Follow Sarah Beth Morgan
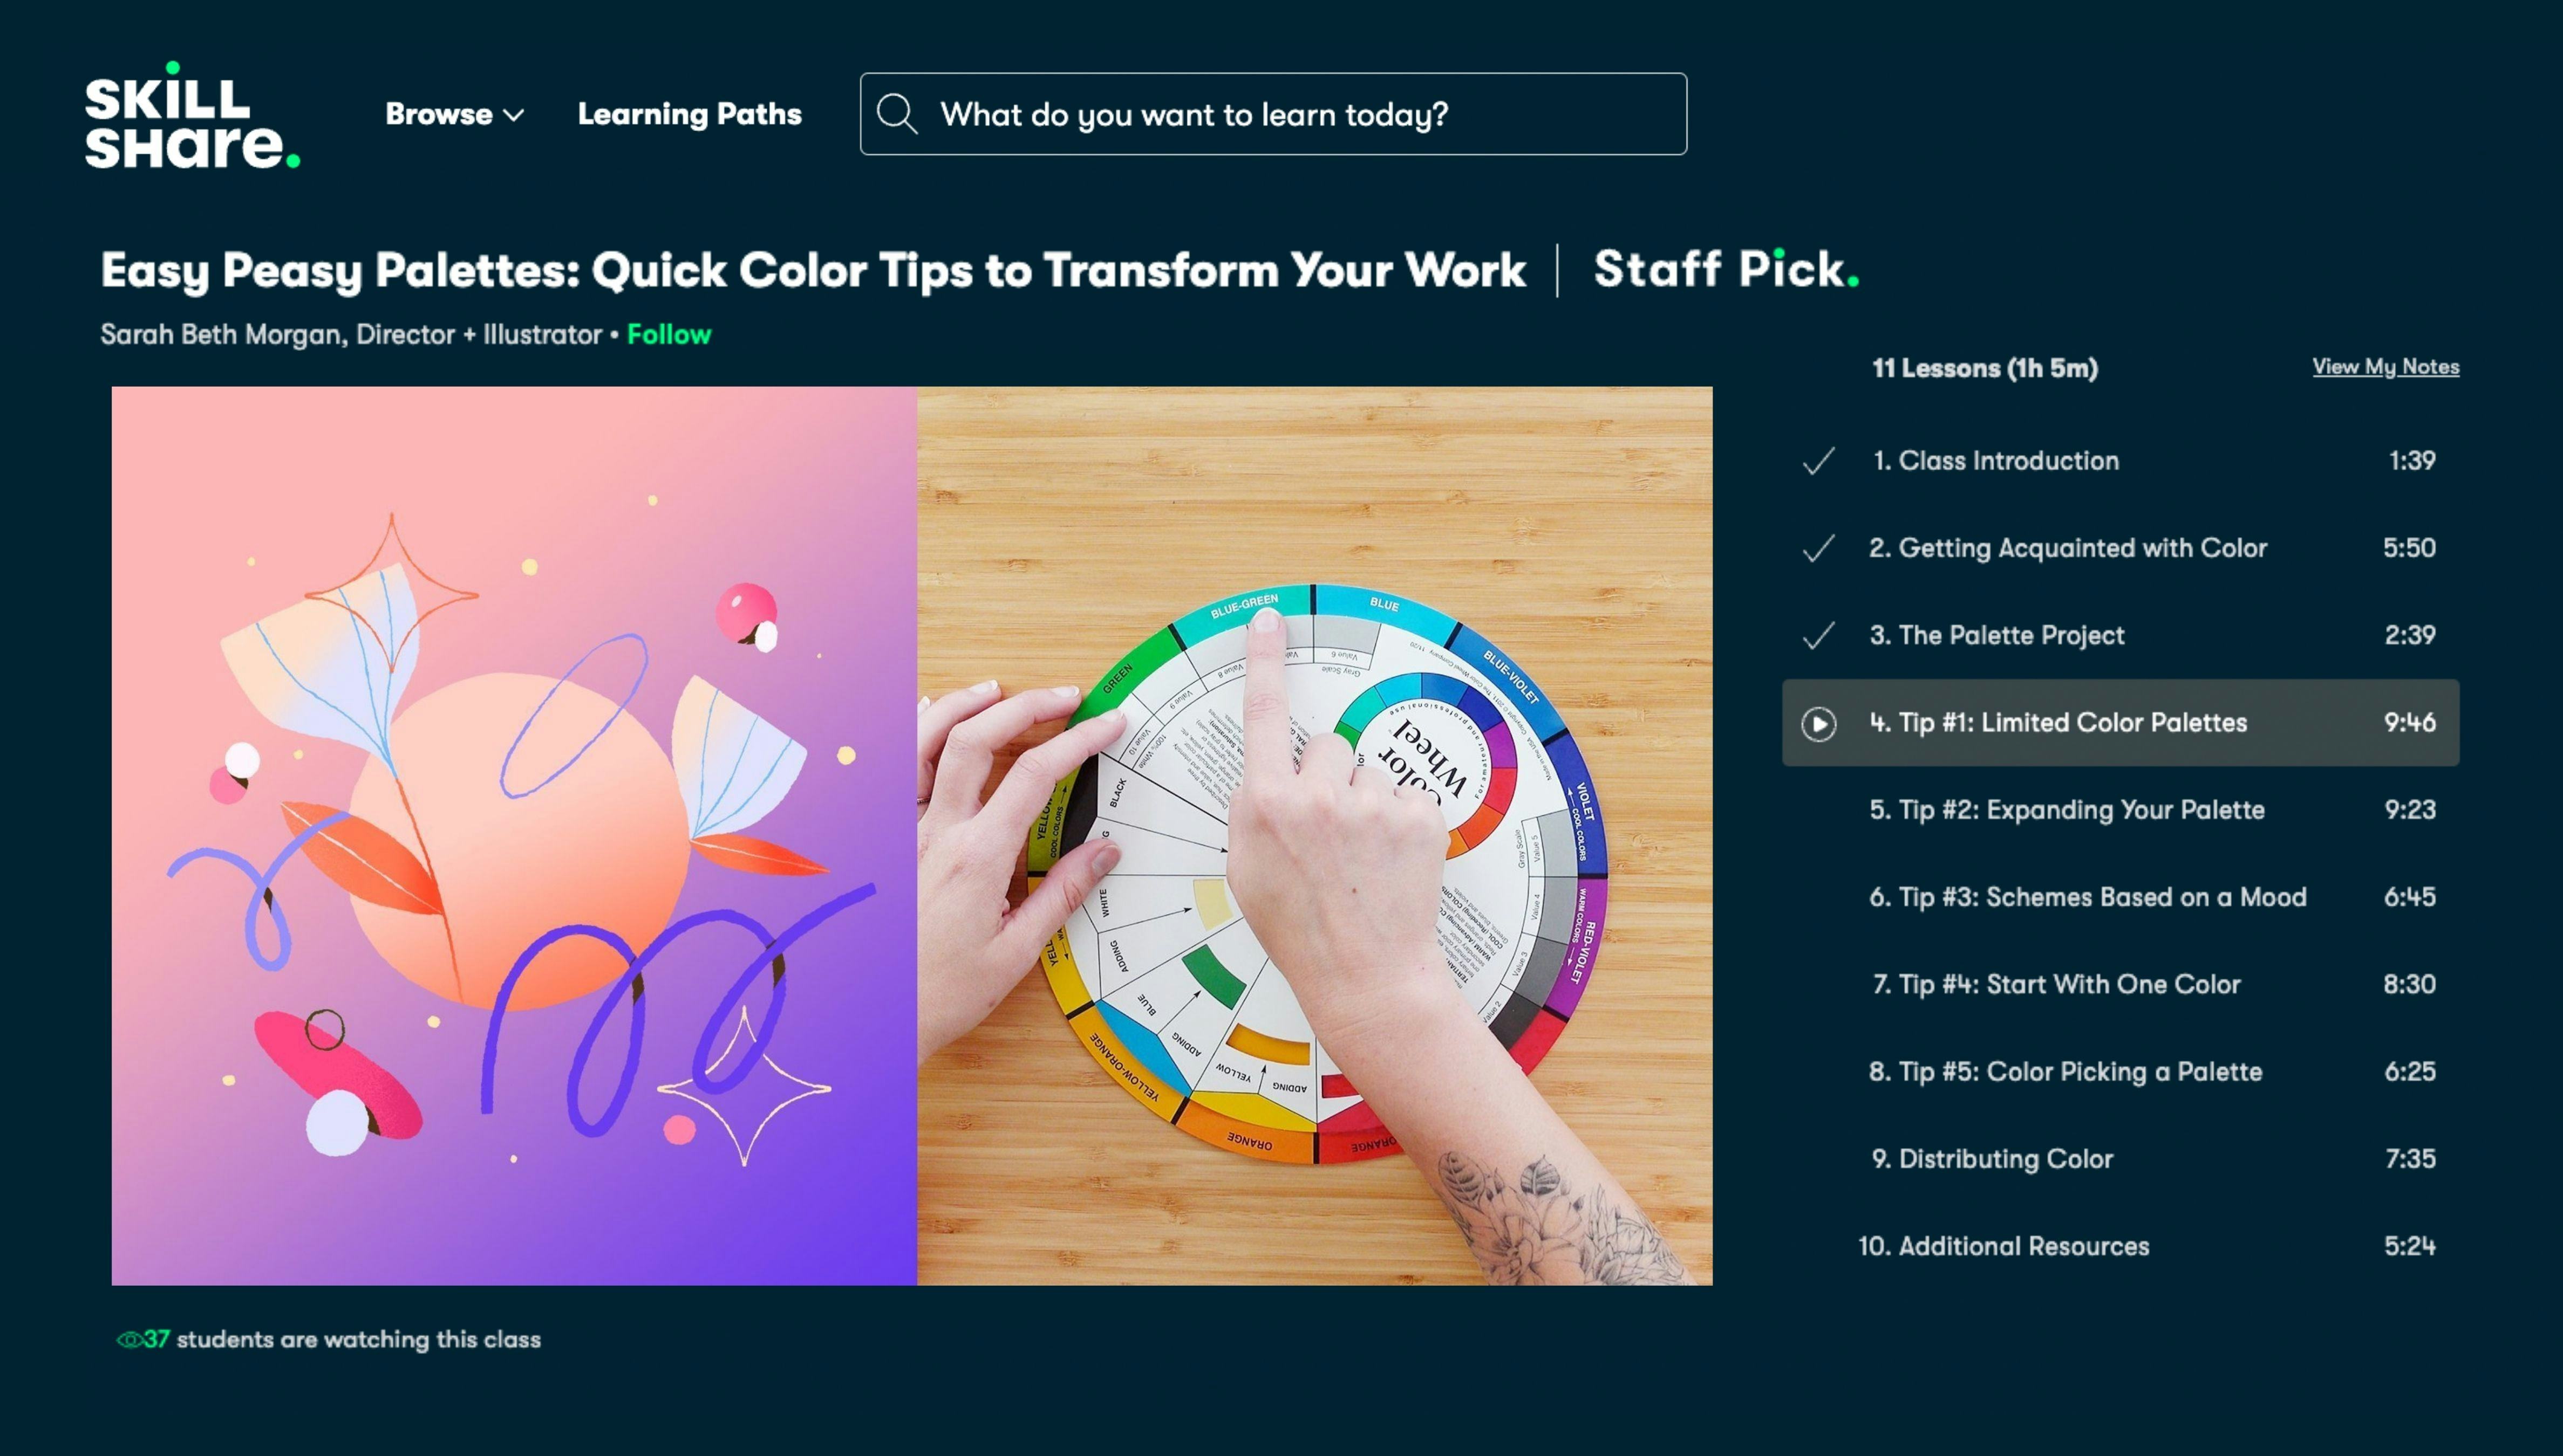The height and width of the screenshot is (1456, 2563). (668, 334)
